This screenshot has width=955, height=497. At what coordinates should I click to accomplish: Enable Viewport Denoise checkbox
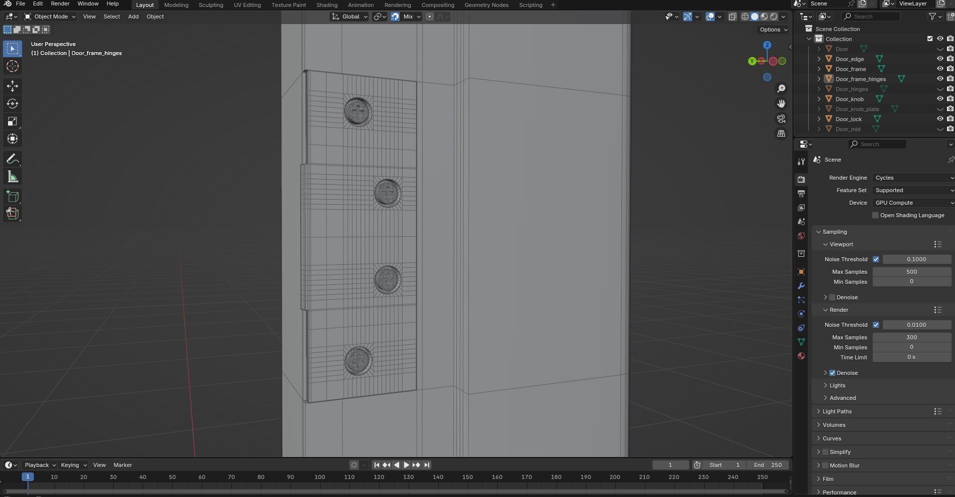coord(832,297)
